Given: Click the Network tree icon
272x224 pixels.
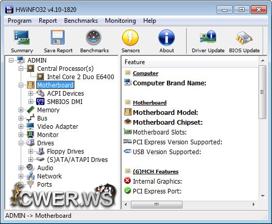Looking at the screenshot, I should pyautogui.click(x=31, y=176).
